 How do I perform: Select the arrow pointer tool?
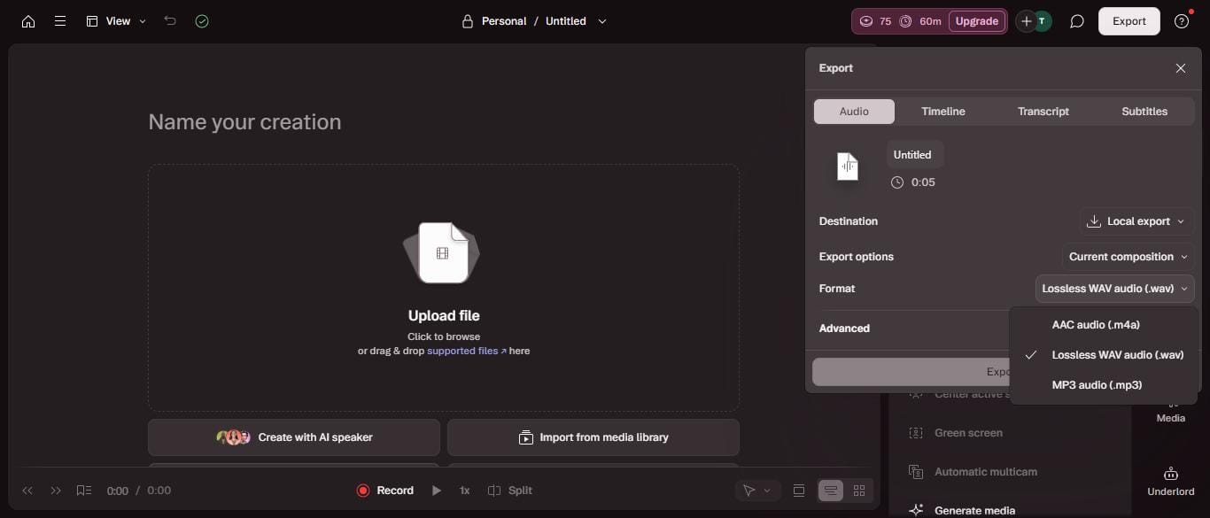click(749, 491)
